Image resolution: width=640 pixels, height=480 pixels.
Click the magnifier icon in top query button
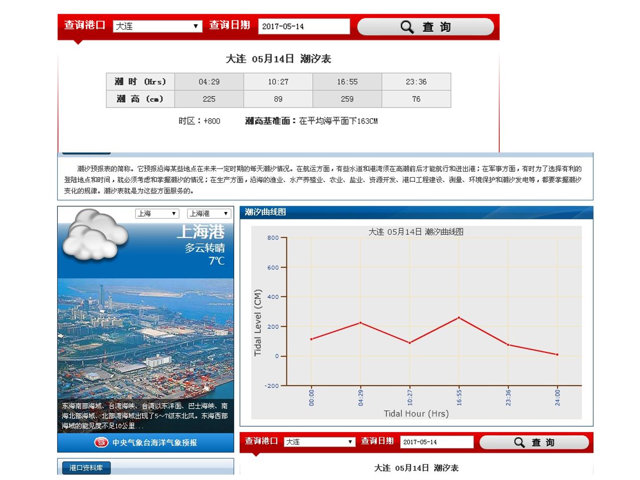(x=407, y=27)
